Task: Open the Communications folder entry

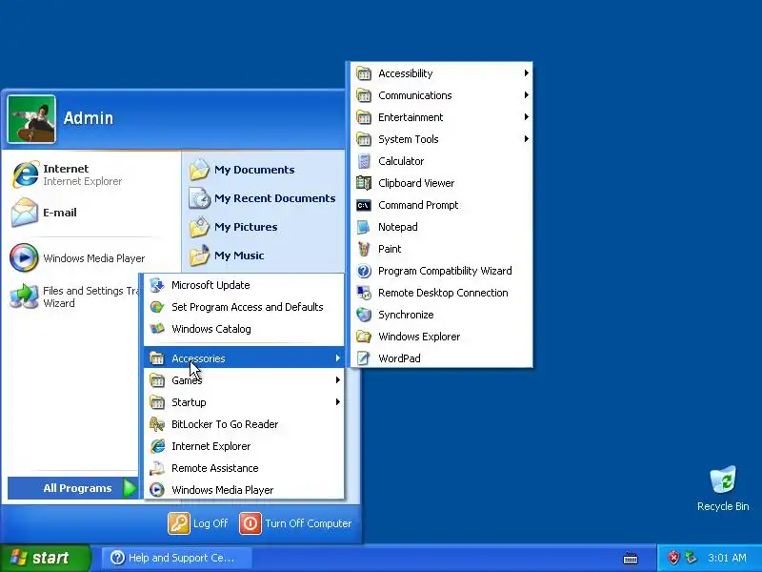Action: click(441, 94)
